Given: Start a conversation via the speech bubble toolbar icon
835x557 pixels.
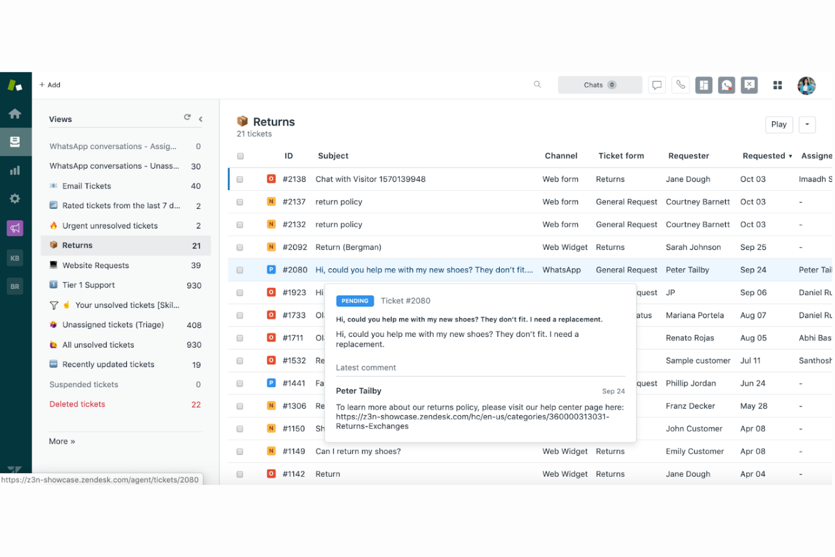Looking at the screenshot, I should [656, 85].
